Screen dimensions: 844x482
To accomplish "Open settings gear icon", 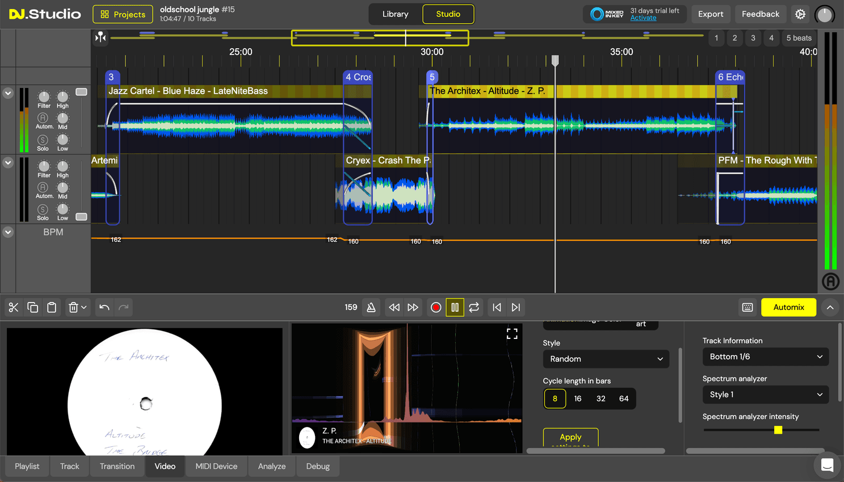I will point(800,14).
